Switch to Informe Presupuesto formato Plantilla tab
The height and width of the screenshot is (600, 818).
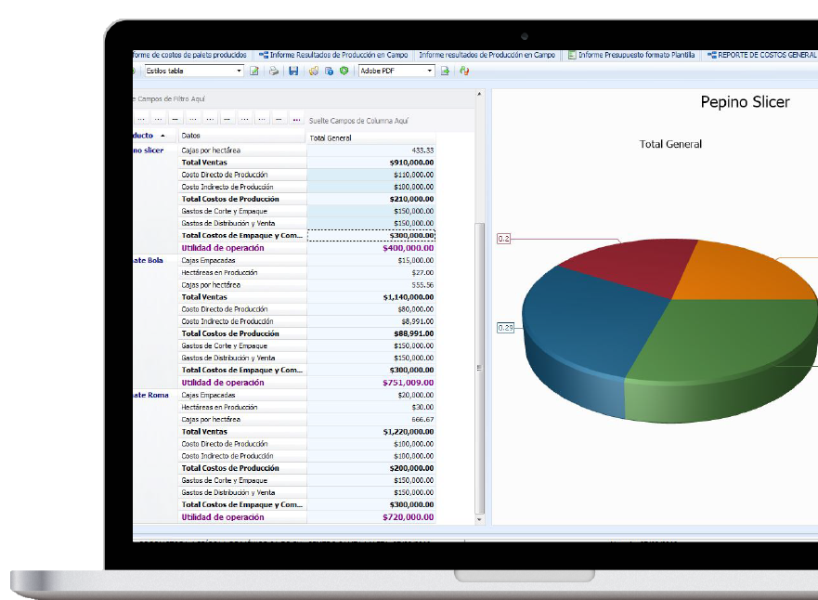point(631,55)
